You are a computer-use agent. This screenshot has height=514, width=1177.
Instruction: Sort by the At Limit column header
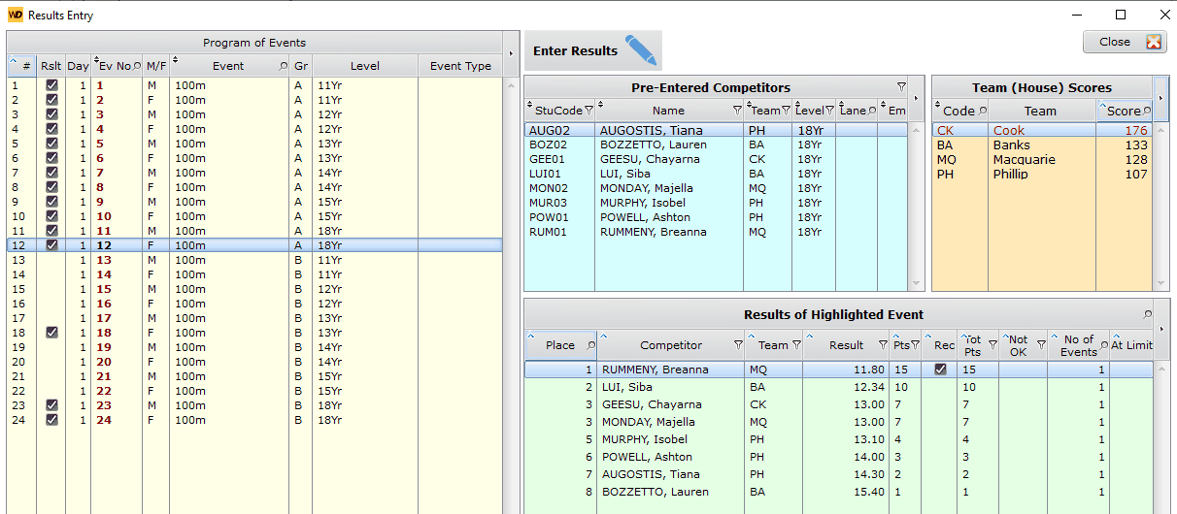click(1131, 344)
